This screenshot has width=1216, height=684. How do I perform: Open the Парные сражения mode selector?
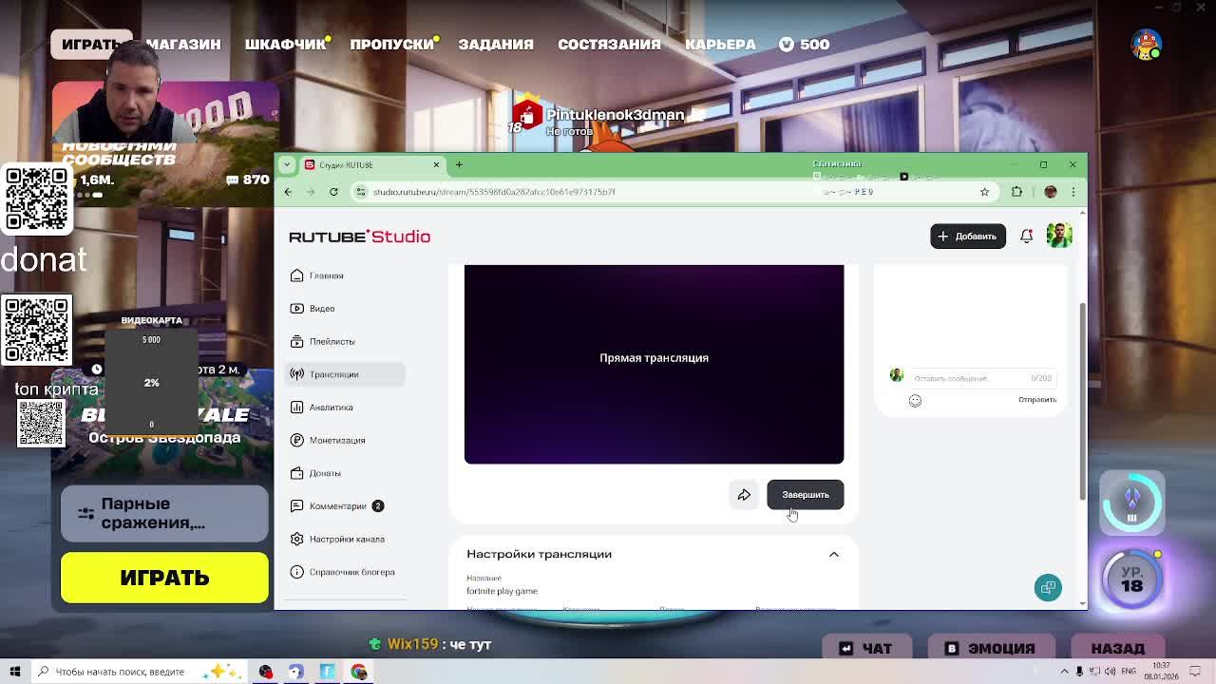(x=164, y=513)
